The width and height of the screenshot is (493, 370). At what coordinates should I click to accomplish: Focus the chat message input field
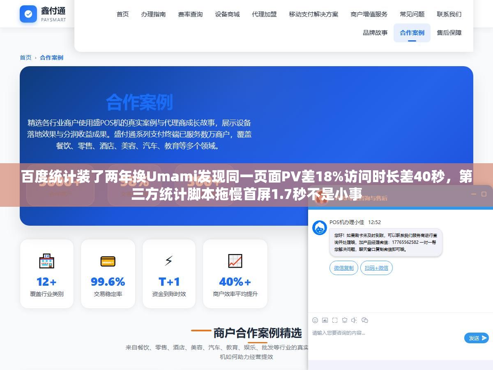(386, 338)
